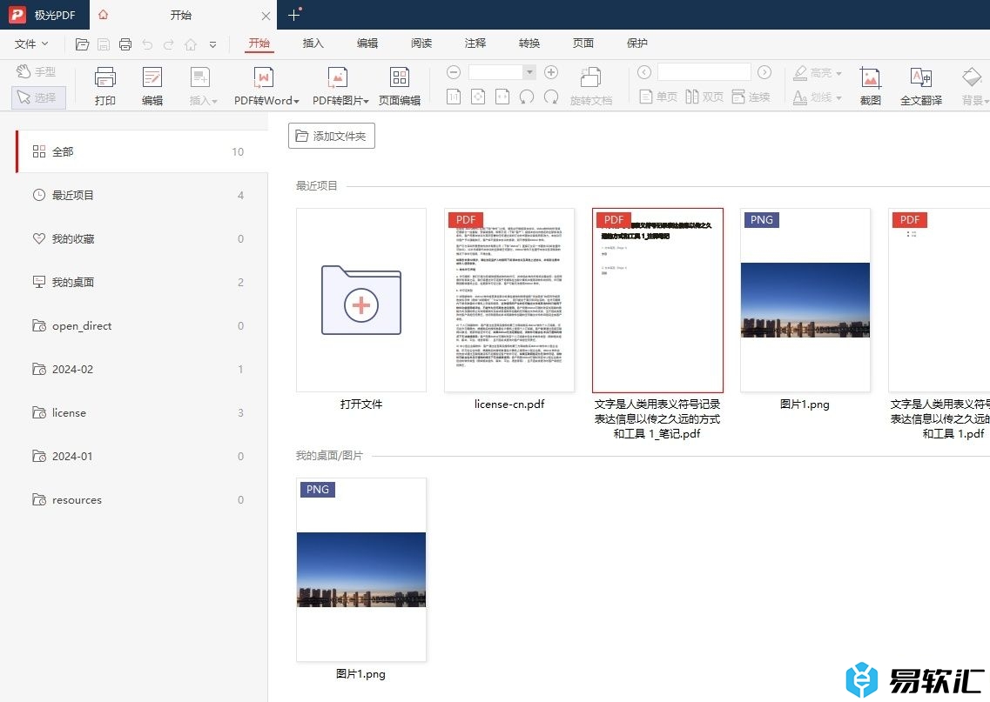Select 我的收藏 favorites in sidebar

coord(142,239)
